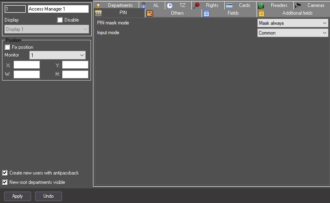The height and width of the screenshot is (203, 330).
Task: Click the Monitor label
Action: [x=12, y=55]
